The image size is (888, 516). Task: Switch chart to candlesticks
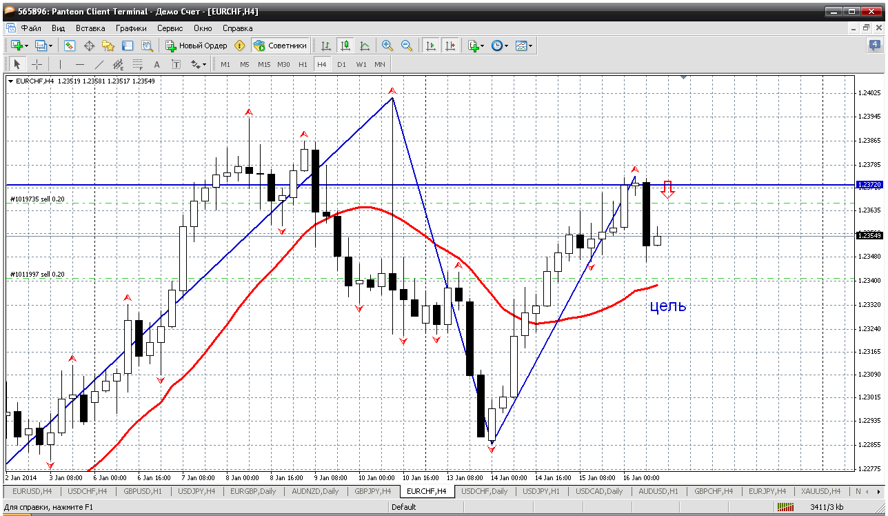coord(345,46)
